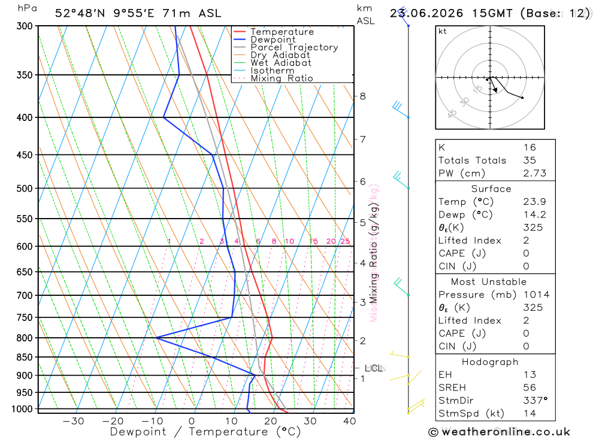Screen dimensions: 599x439
Task: Click the LCL marker label
Action: 374,368
